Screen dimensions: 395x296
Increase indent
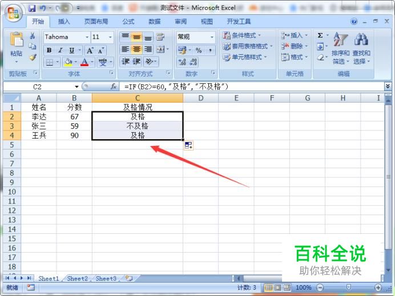click(136, 62)
